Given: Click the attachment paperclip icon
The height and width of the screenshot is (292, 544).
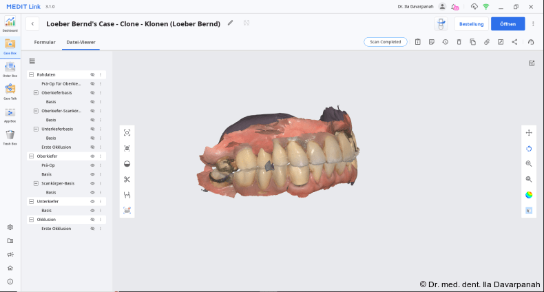Looking at the screenshot, I should click(486, 42).
